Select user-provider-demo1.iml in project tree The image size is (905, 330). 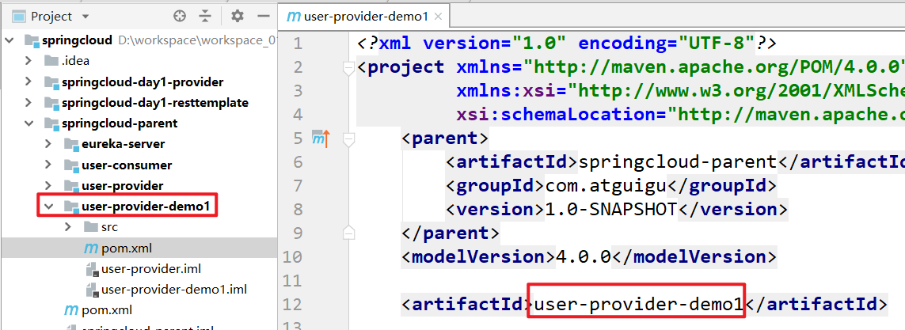pos(174,289)
